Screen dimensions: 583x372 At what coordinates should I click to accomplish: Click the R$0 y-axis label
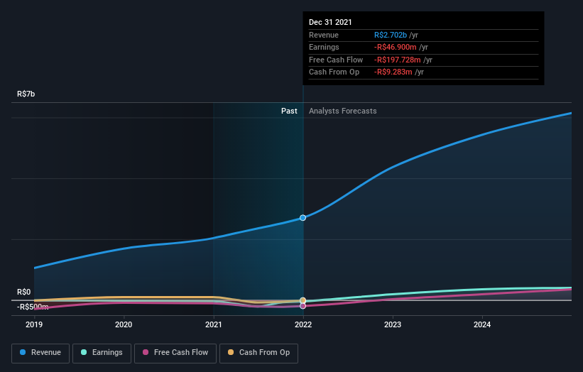coord(24,292)
